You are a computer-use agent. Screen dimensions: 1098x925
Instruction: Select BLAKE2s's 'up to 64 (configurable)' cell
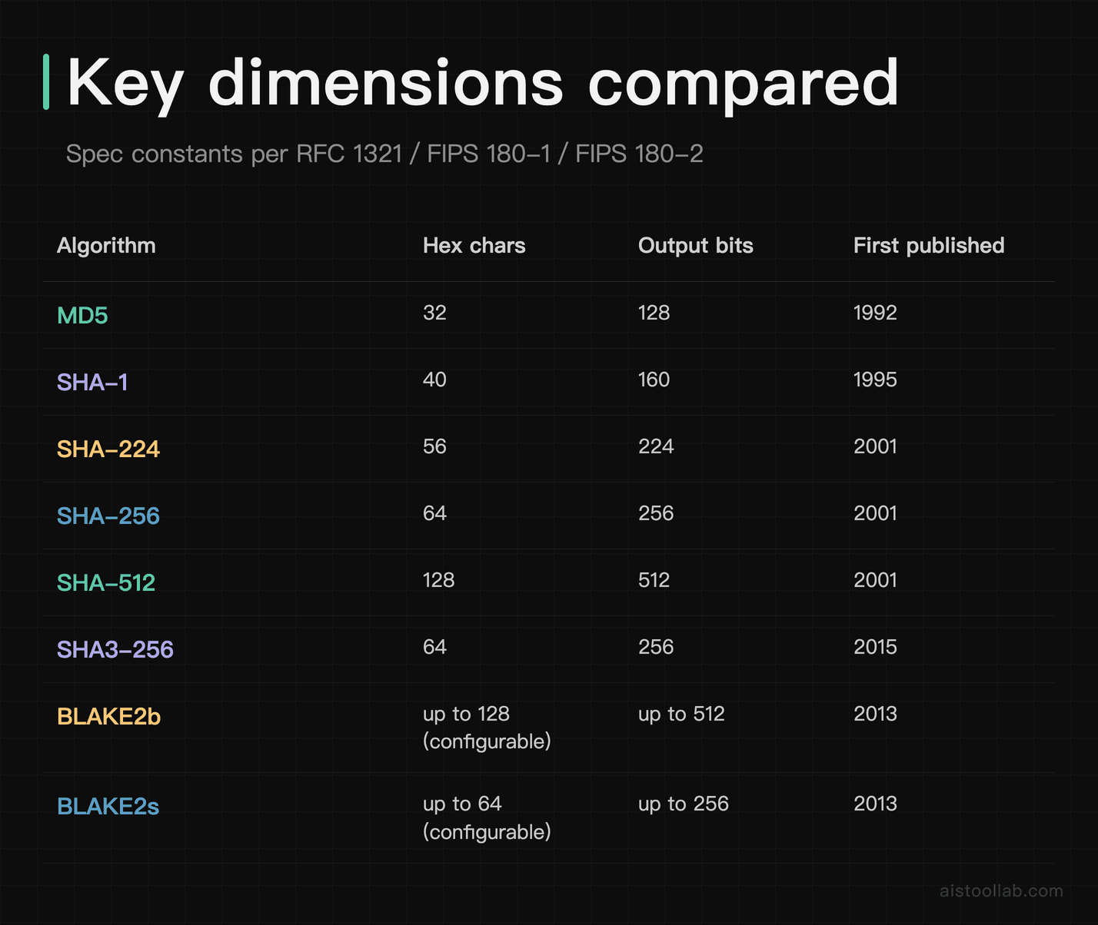pos(487,817)
